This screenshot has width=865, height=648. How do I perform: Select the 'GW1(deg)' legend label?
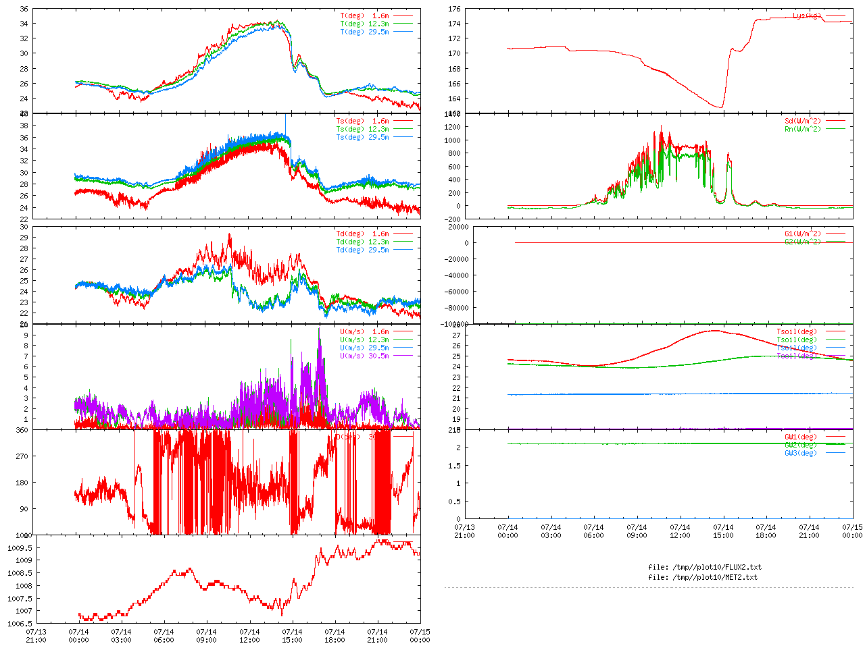tap(801, 437)
